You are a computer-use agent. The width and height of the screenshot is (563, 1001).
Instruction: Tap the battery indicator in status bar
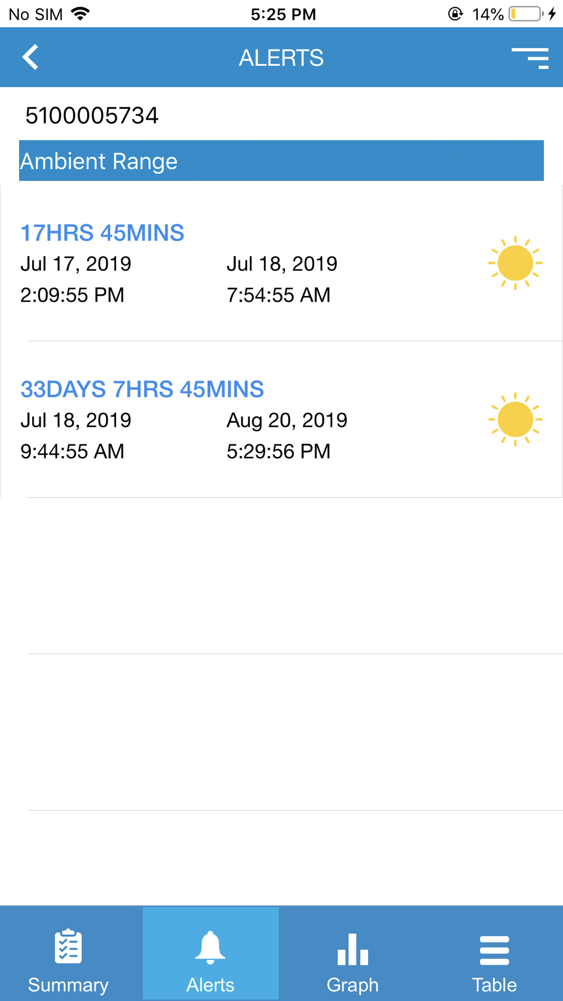click(526, 14)
